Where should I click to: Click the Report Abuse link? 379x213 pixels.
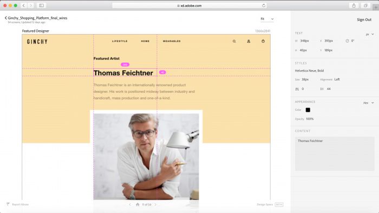18,204
